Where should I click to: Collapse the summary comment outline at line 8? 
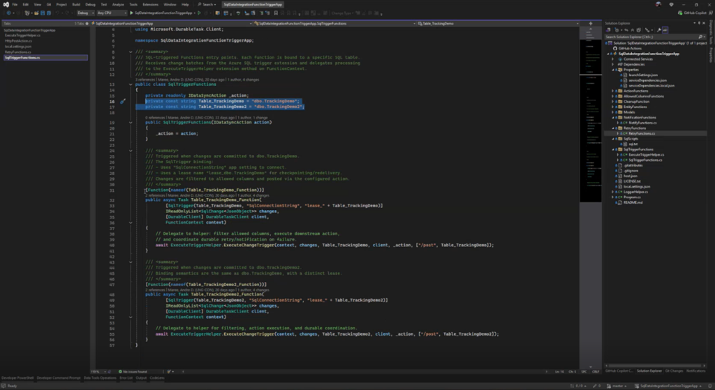[131, 52]
